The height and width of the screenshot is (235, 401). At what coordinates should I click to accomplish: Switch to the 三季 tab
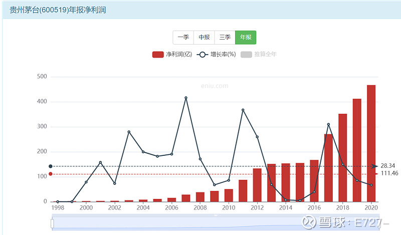(225, 38)
